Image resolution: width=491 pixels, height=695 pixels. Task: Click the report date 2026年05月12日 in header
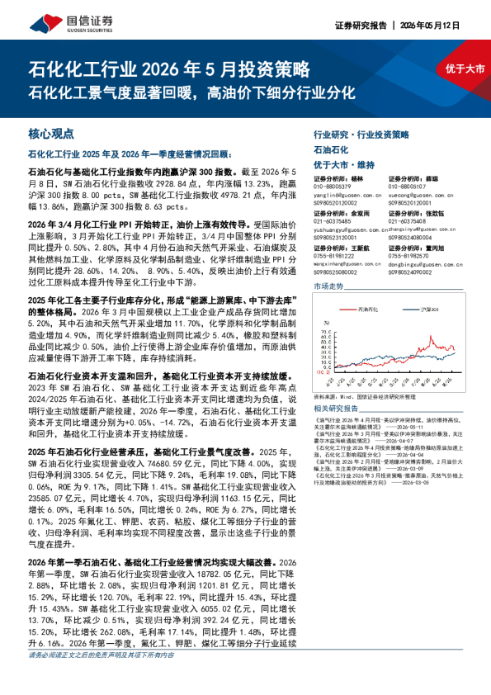point(430,26)
